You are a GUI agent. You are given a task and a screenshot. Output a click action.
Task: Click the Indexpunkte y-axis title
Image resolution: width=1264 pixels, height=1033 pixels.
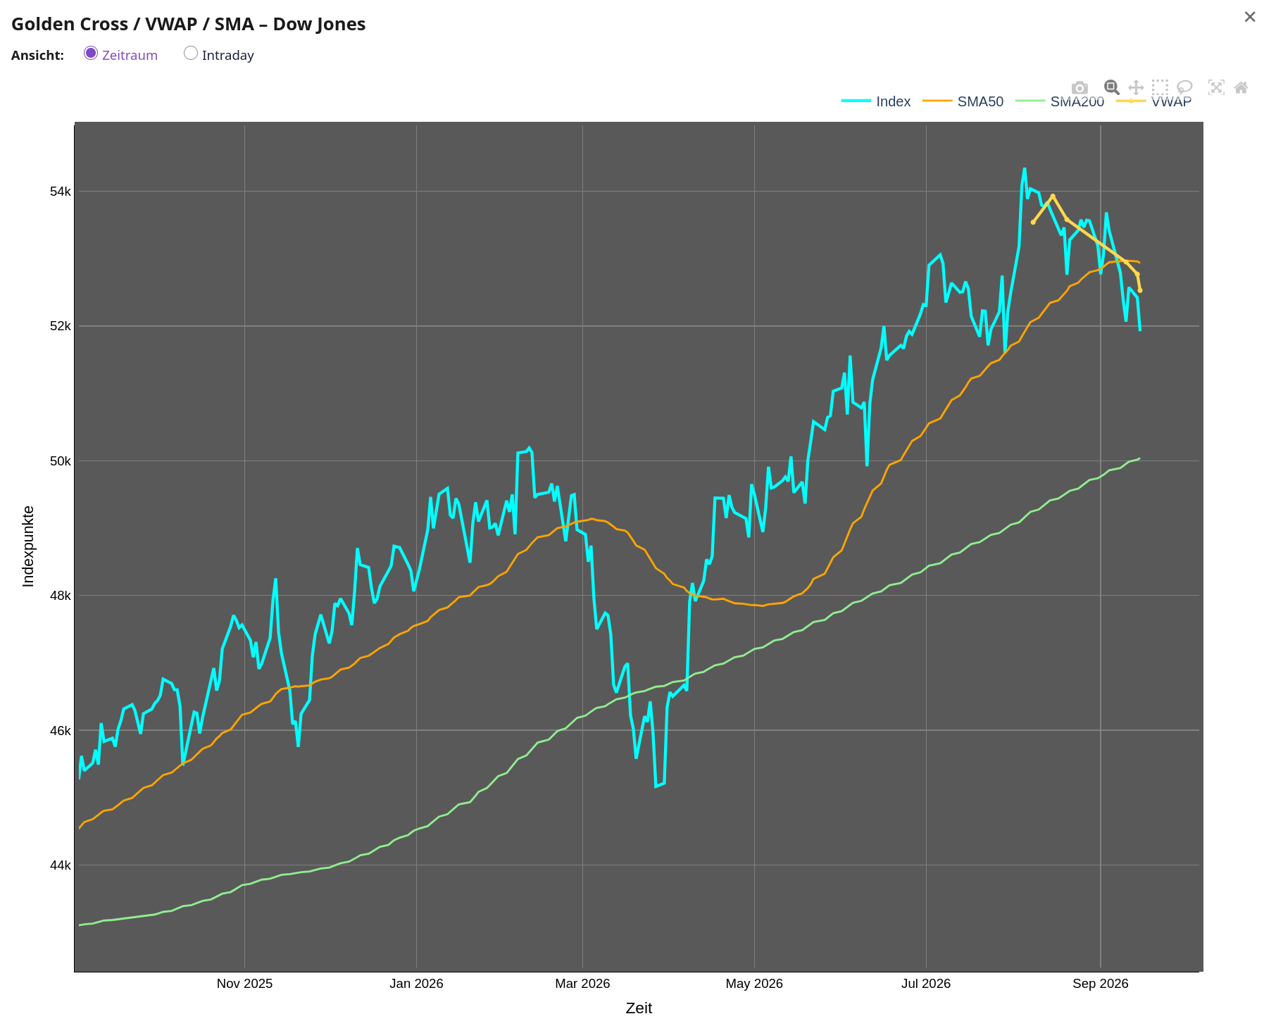(28, 546)
